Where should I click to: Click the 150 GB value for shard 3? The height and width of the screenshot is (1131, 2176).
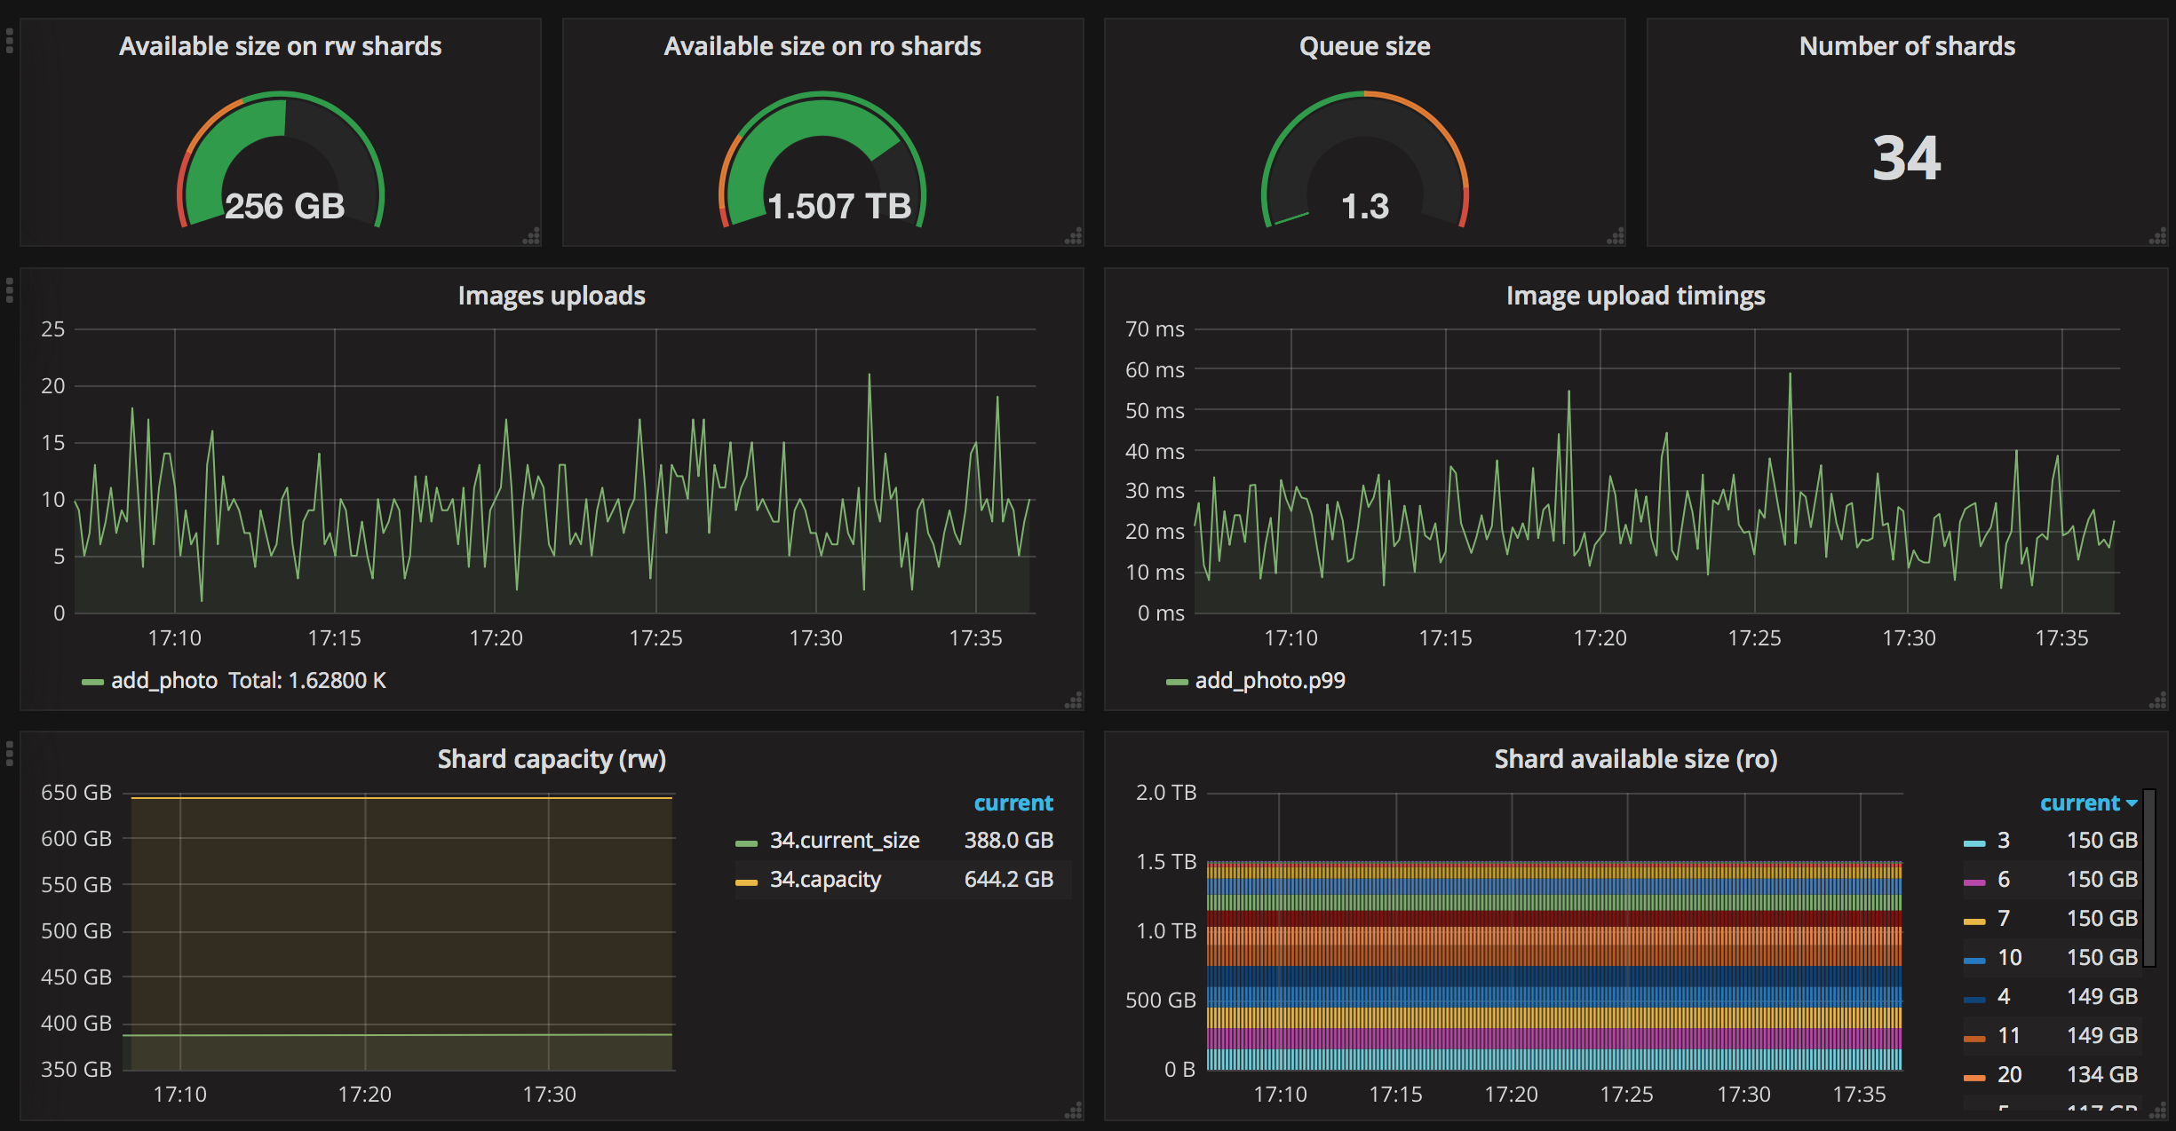coord(2102,841)
